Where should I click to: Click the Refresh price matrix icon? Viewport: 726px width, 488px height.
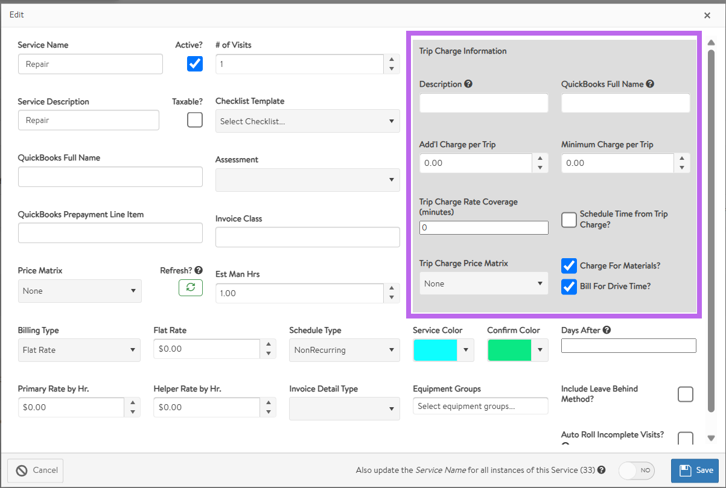(190, 288)
